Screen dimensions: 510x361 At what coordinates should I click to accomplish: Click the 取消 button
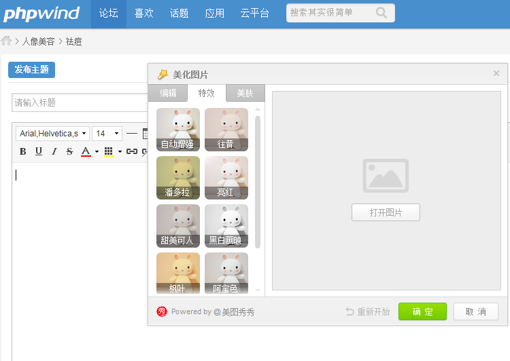476,311
